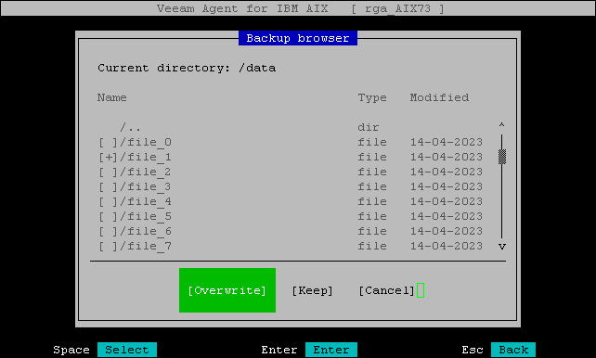Select the /file_1 name text
Screen dimensions: 596x358
(146, 157)
